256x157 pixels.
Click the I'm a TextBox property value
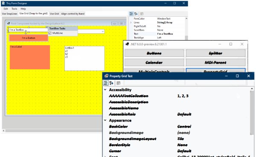coord(165,34)
